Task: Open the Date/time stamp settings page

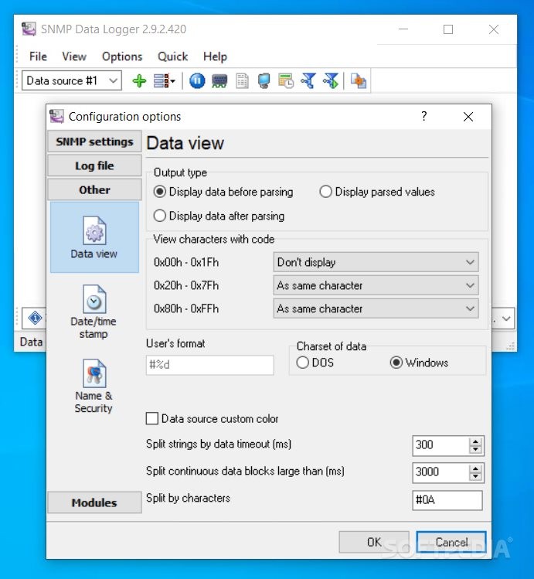Action: [x=94, y=312]
